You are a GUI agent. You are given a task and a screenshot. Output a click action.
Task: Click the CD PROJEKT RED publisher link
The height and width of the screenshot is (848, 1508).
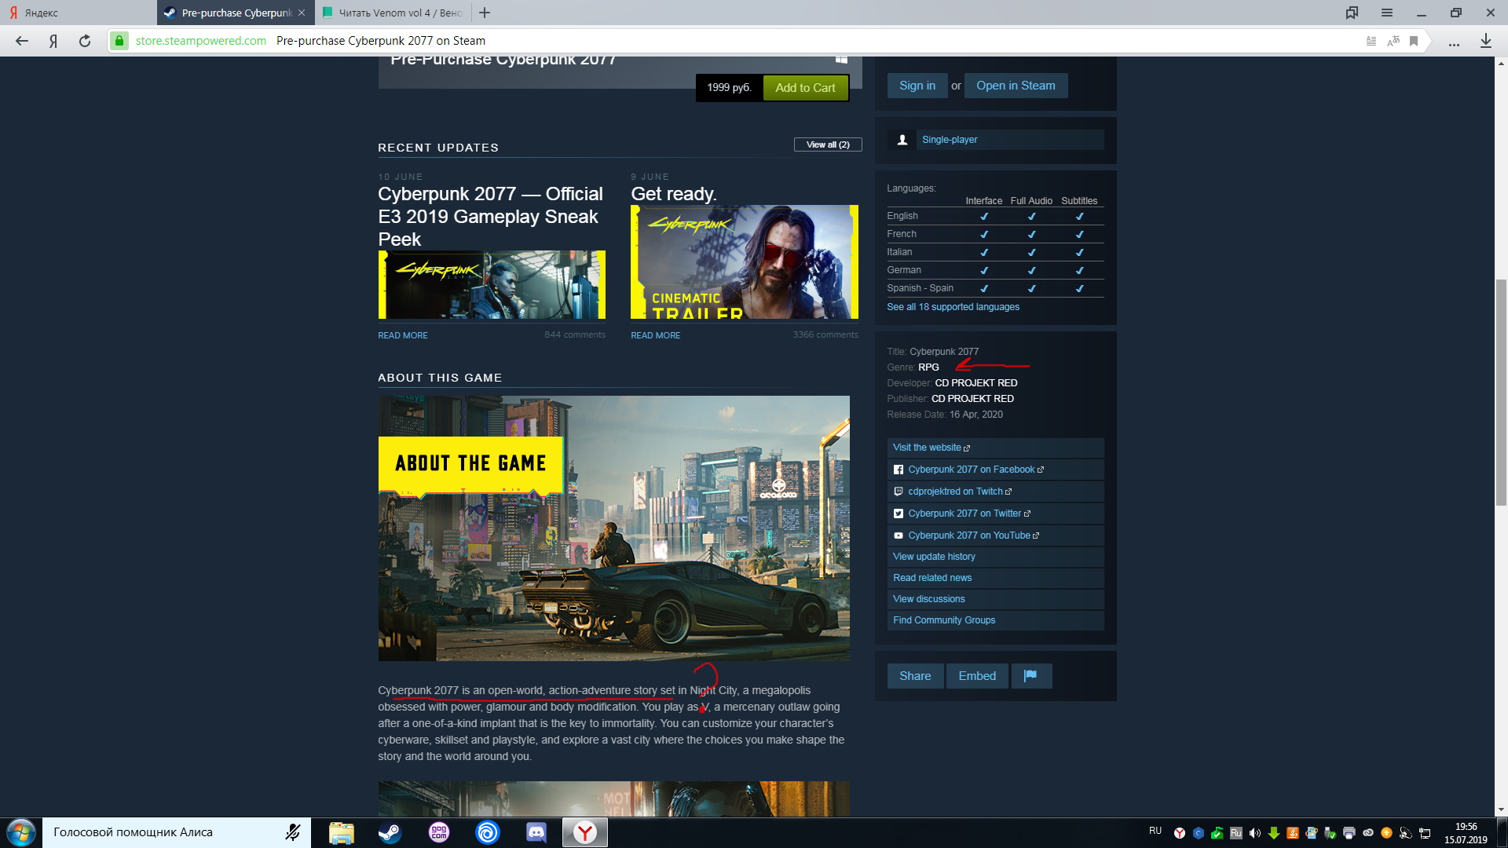[x=972, y=399]
